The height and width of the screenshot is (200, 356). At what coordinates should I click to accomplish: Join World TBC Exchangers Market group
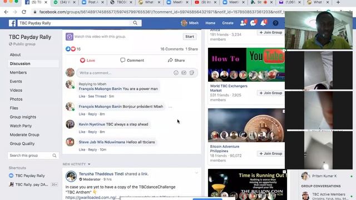[271, 93]
